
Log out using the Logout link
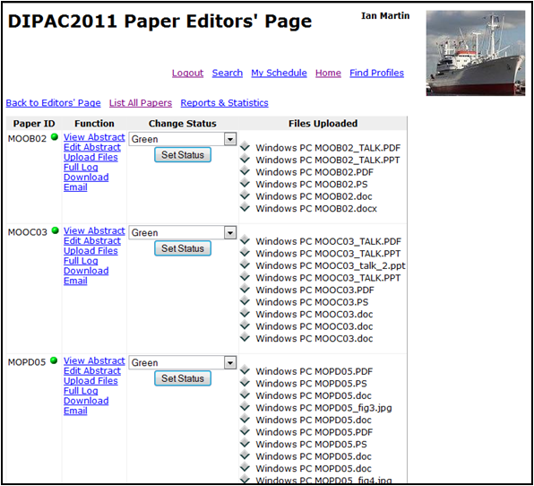(187, 73)
